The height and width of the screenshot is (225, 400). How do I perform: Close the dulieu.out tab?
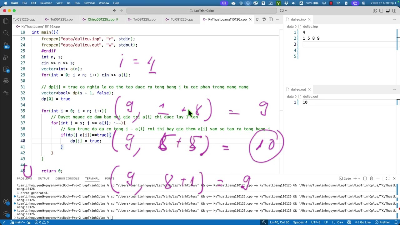pyautogui.click(x=309, y=89)
